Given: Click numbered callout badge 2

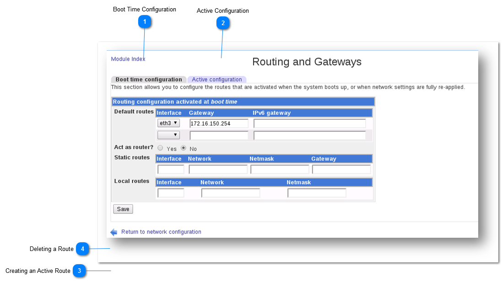Looking at the screenshot, I should [223, 23].
